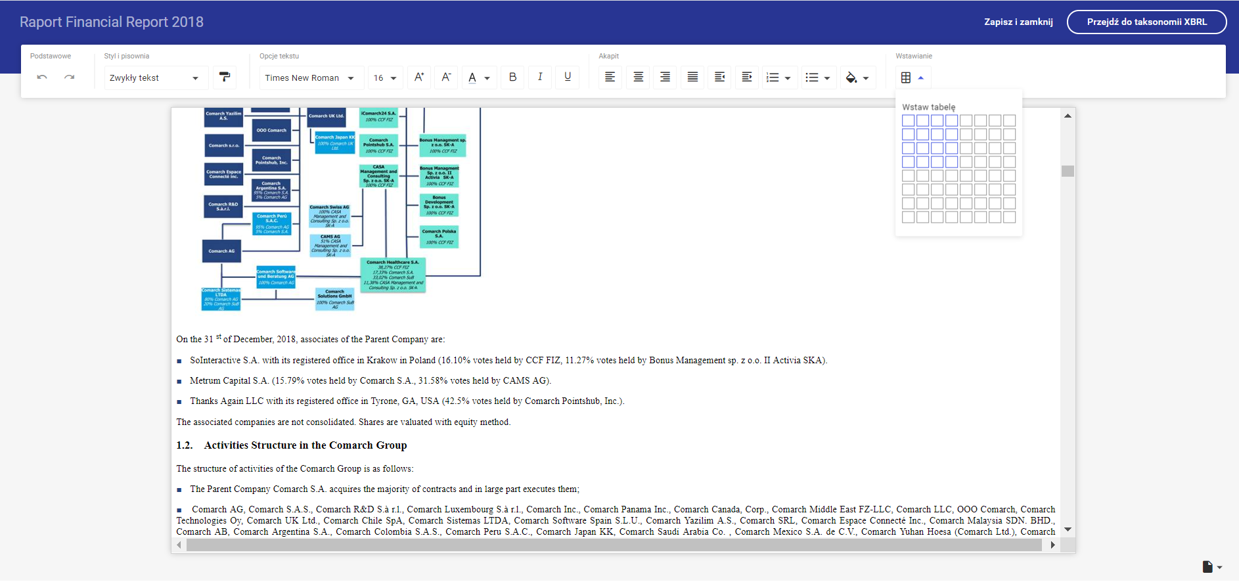Viewport: 1239px width, 582px height.
Task: Click the 'Comarch Polska S.A.' box in the chart
Action: click(439, 237)
